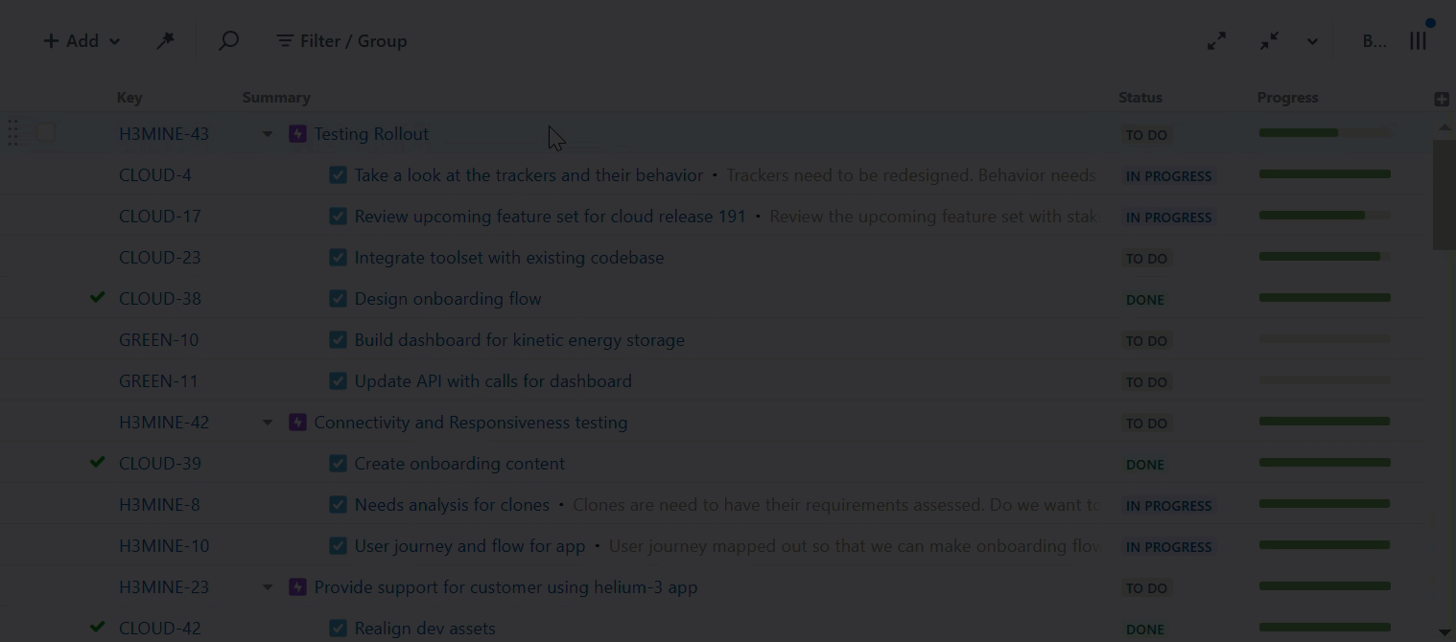Click the vertical scrollbar down arrow

click(1444, 631)
